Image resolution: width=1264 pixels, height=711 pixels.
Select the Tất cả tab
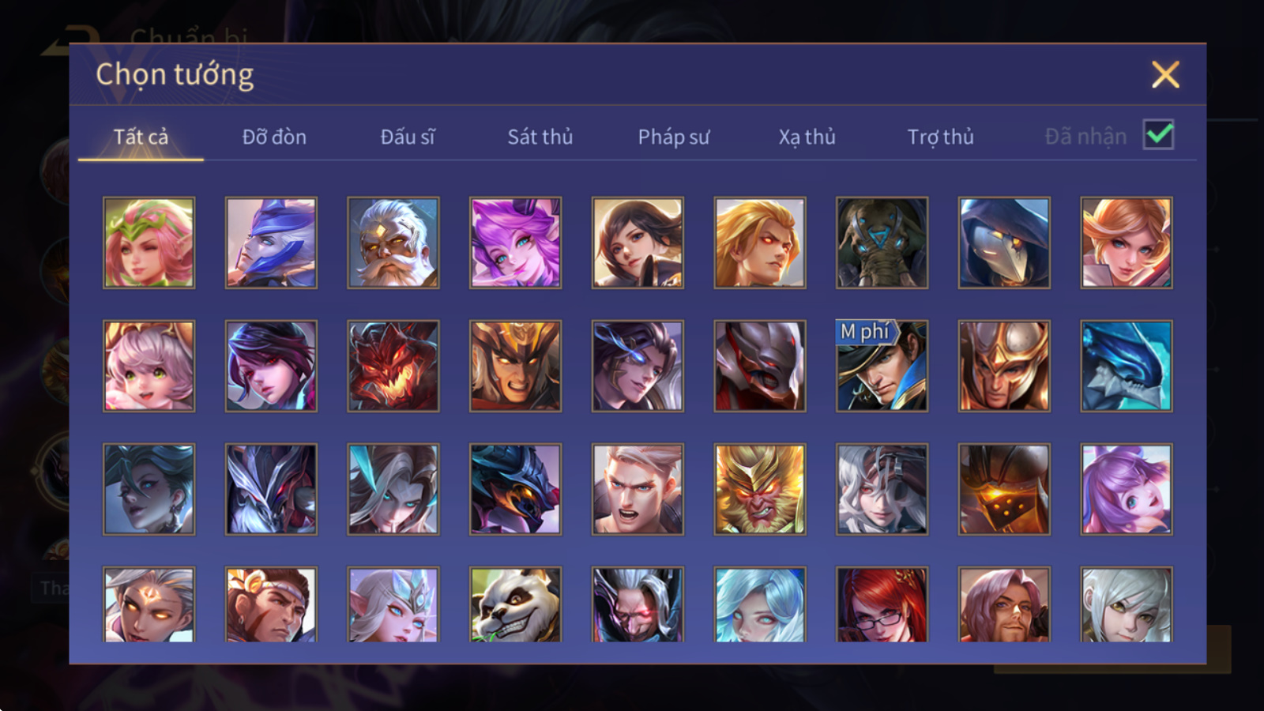point(141,137)
